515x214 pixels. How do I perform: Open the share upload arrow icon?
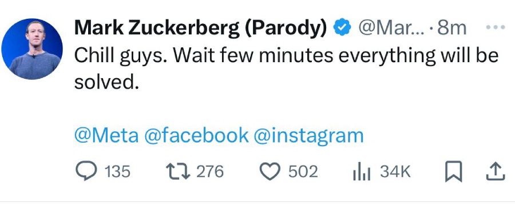(496, 171)
